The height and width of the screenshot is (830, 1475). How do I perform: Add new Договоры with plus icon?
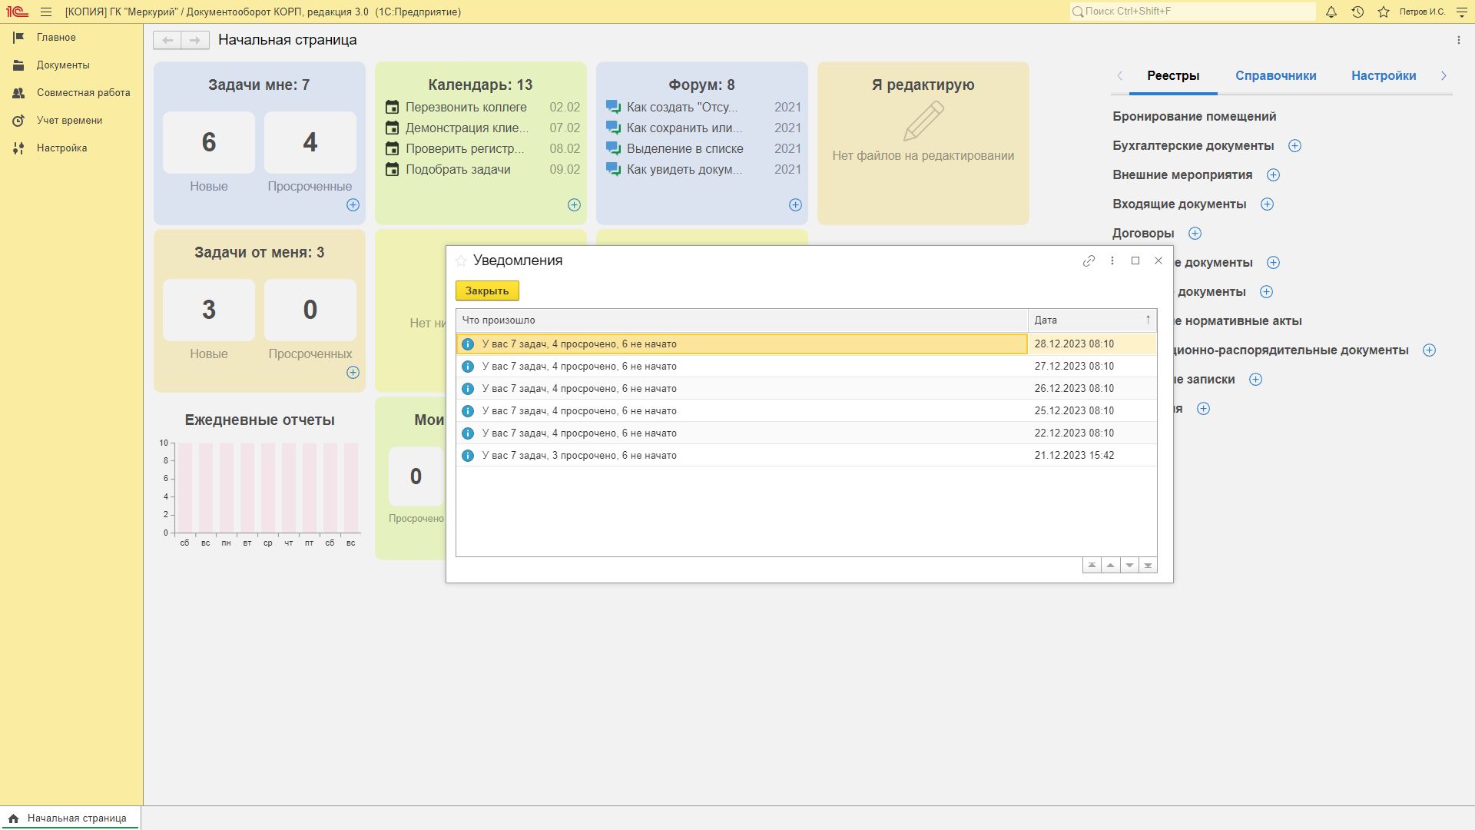point(1195,233)
